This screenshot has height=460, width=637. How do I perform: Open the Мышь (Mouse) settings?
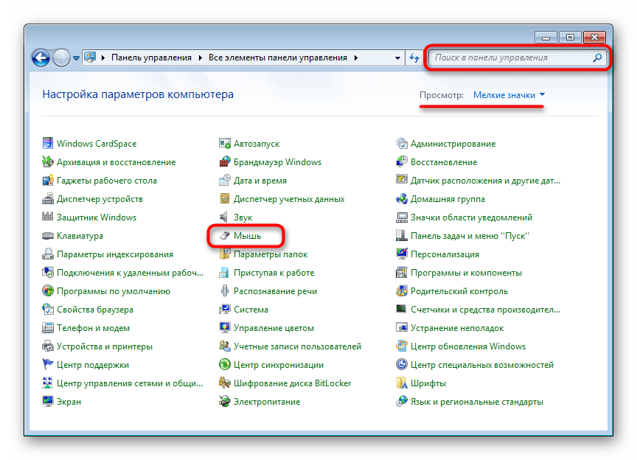(246, 235)
